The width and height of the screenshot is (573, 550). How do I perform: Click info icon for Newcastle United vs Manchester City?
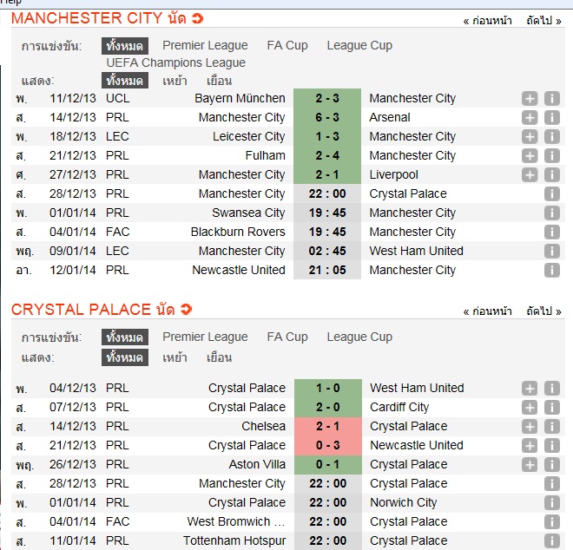pos(551,271)
